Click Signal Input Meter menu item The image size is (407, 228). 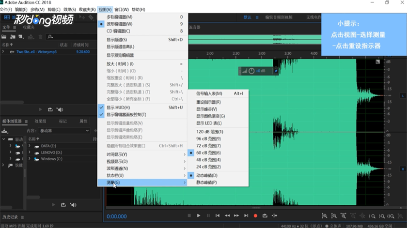coord(218,93)
